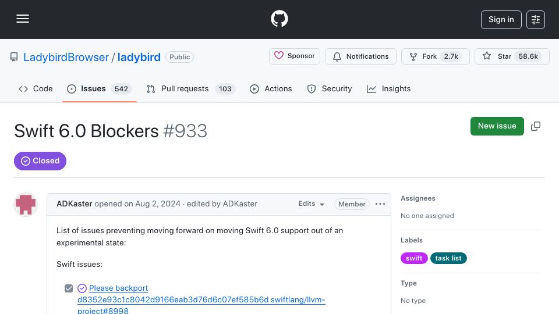Open the Please backport llvm-project#8998 link
The height and width of the screenshot is (314, 559).
[x=201, y=299]
